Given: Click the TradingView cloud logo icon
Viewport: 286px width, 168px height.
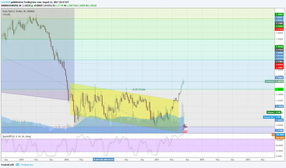Looking at the screenshot, I should tap(17, 165).
